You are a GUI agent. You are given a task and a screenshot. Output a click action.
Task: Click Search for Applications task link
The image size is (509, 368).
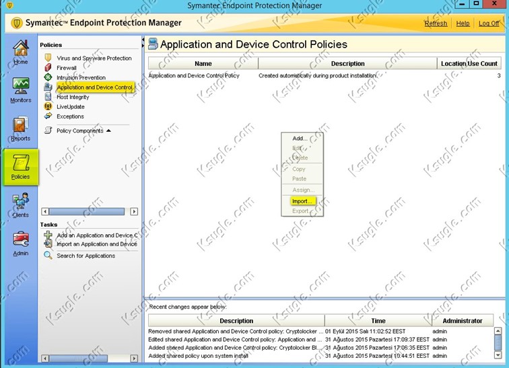pyautogui.click(x=86, y=256)
